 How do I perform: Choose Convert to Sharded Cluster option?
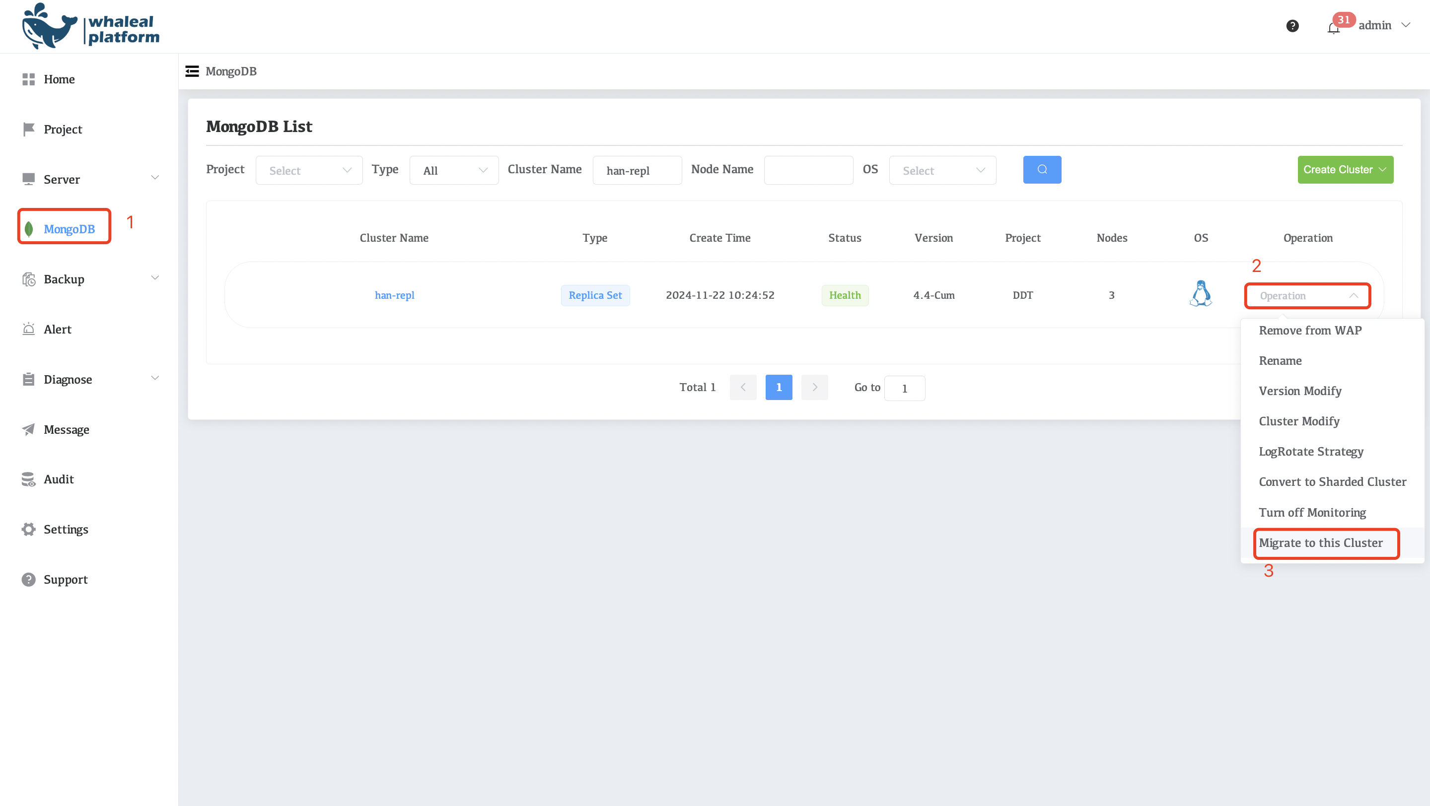pyautogui.click(x=1332, y=482)
